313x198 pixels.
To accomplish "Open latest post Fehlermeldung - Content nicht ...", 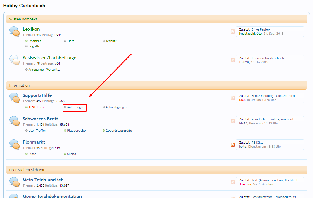I will coord(275,96).
